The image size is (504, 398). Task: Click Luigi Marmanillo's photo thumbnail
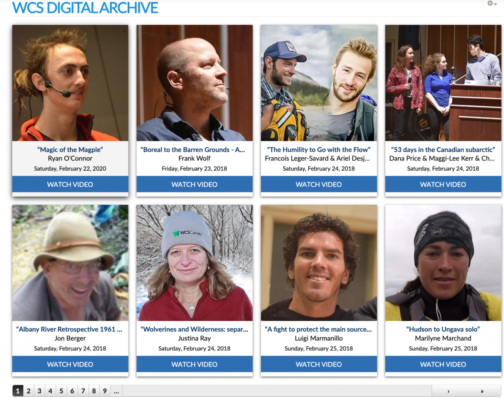pos(319,263)
